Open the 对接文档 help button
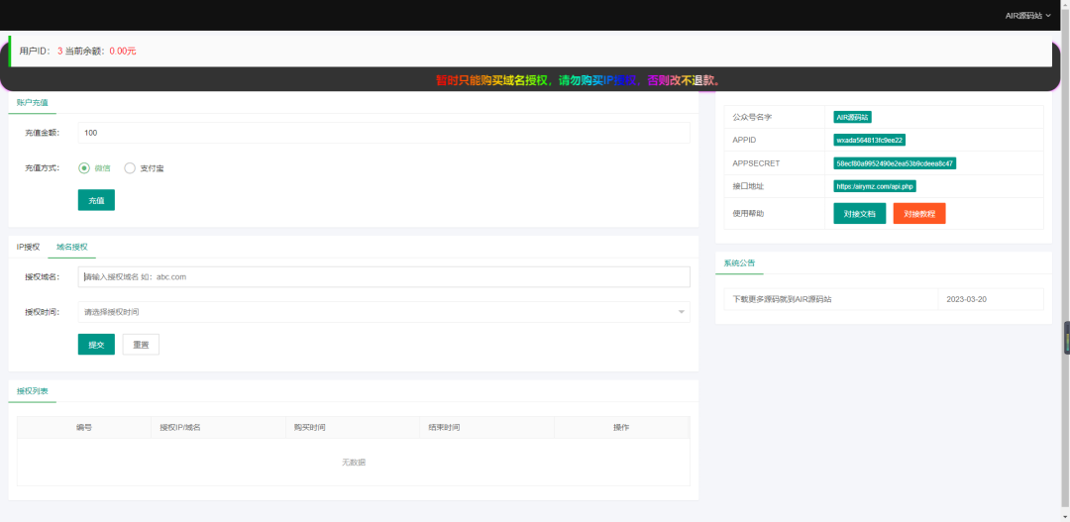The height and width of the screenshot is (522, 1070). pyautogui.click(x=859, y=213)
